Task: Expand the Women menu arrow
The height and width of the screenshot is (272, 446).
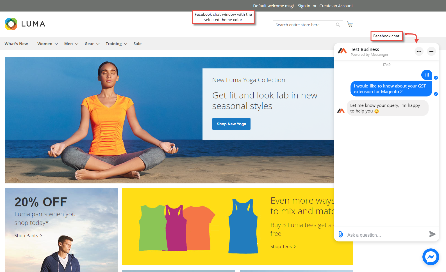Action: click(56, 44)
